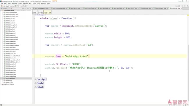Viewport: 189px width, 106px height.
Task: Click the yellow inspection indicator at top right
Action: pos(188,15)
